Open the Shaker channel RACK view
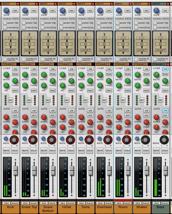The width and height of the screenshot is (172, 214). (x=146, y=203)
